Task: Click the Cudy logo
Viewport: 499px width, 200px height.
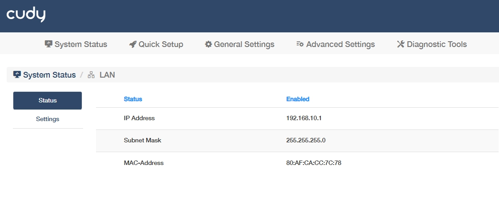Action: tap(26, 15)
